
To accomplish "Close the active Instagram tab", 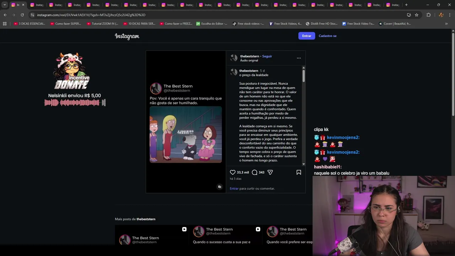I will pos(23,5).
